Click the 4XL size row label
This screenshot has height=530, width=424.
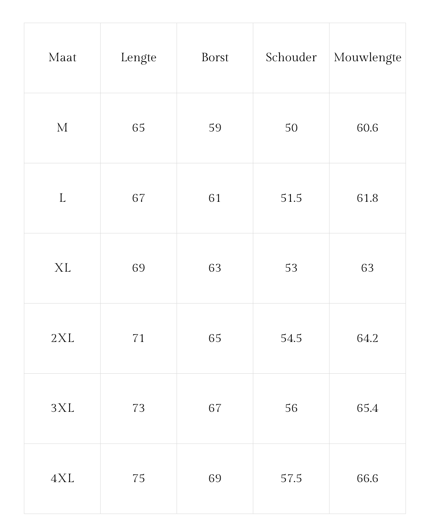pos(62,478)
